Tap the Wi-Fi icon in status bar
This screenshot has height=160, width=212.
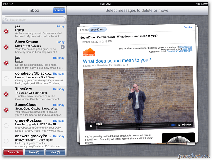tap(11, 4)
